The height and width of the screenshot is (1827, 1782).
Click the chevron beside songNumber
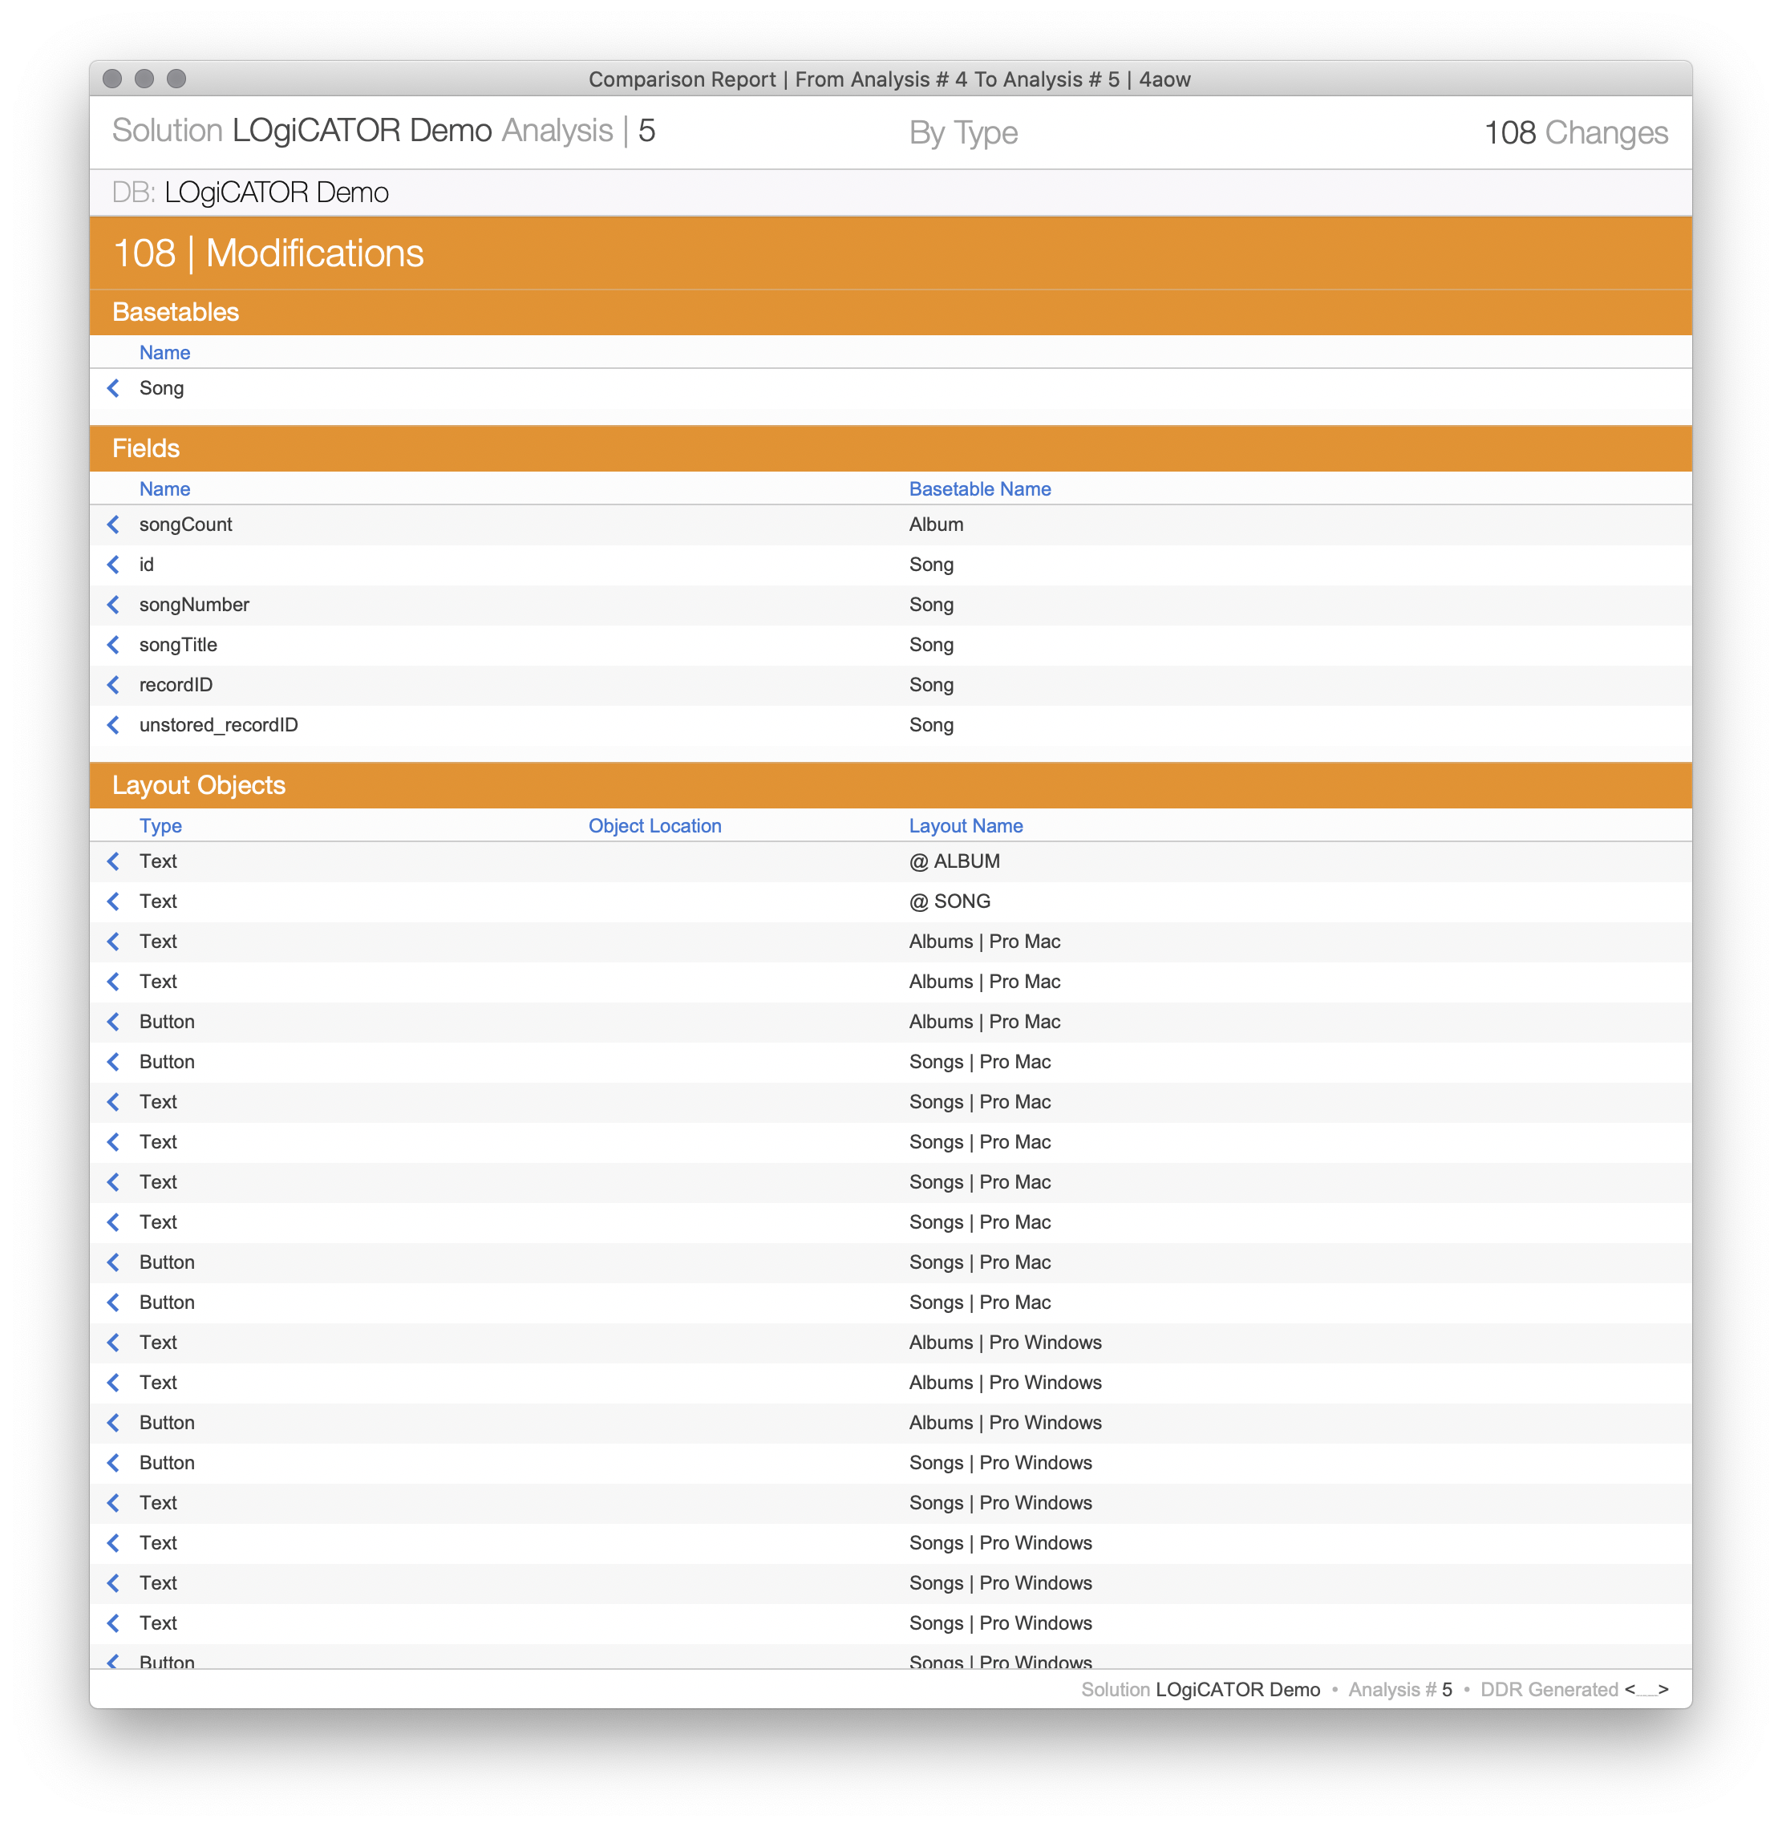114,605
